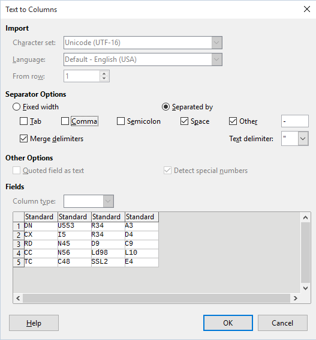The height and width of the screenshot is (340, 316).
Task: Check the Comma separator option
Action: (x=65, y=121)
